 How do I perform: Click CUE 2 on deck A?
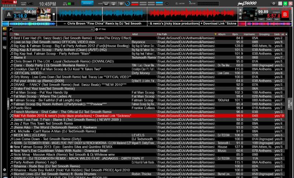tap(25, 19)
